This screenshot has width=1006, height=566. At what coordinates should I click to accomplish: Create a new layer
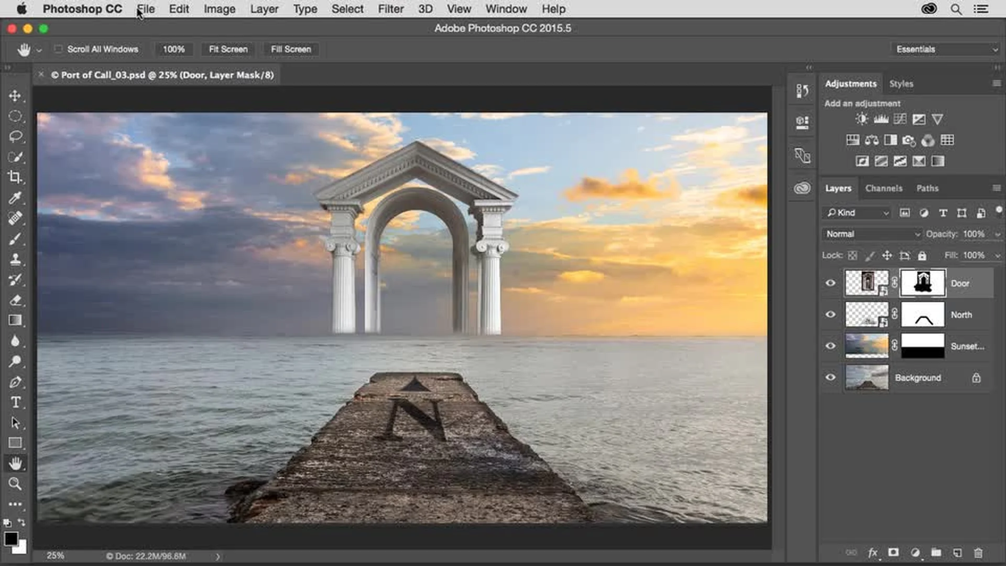[x=957, y=552]
